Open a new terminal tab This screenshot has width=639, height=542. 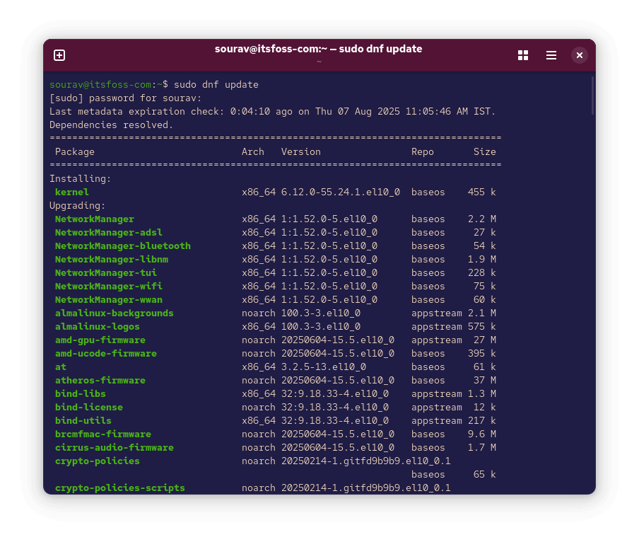pos(59,54)
